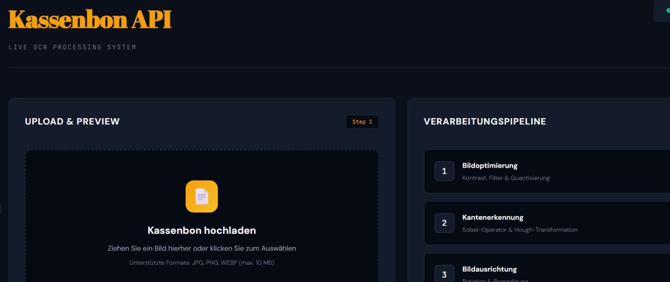
Task: Click the Step 1 badge
Action: tap(362, 122)
